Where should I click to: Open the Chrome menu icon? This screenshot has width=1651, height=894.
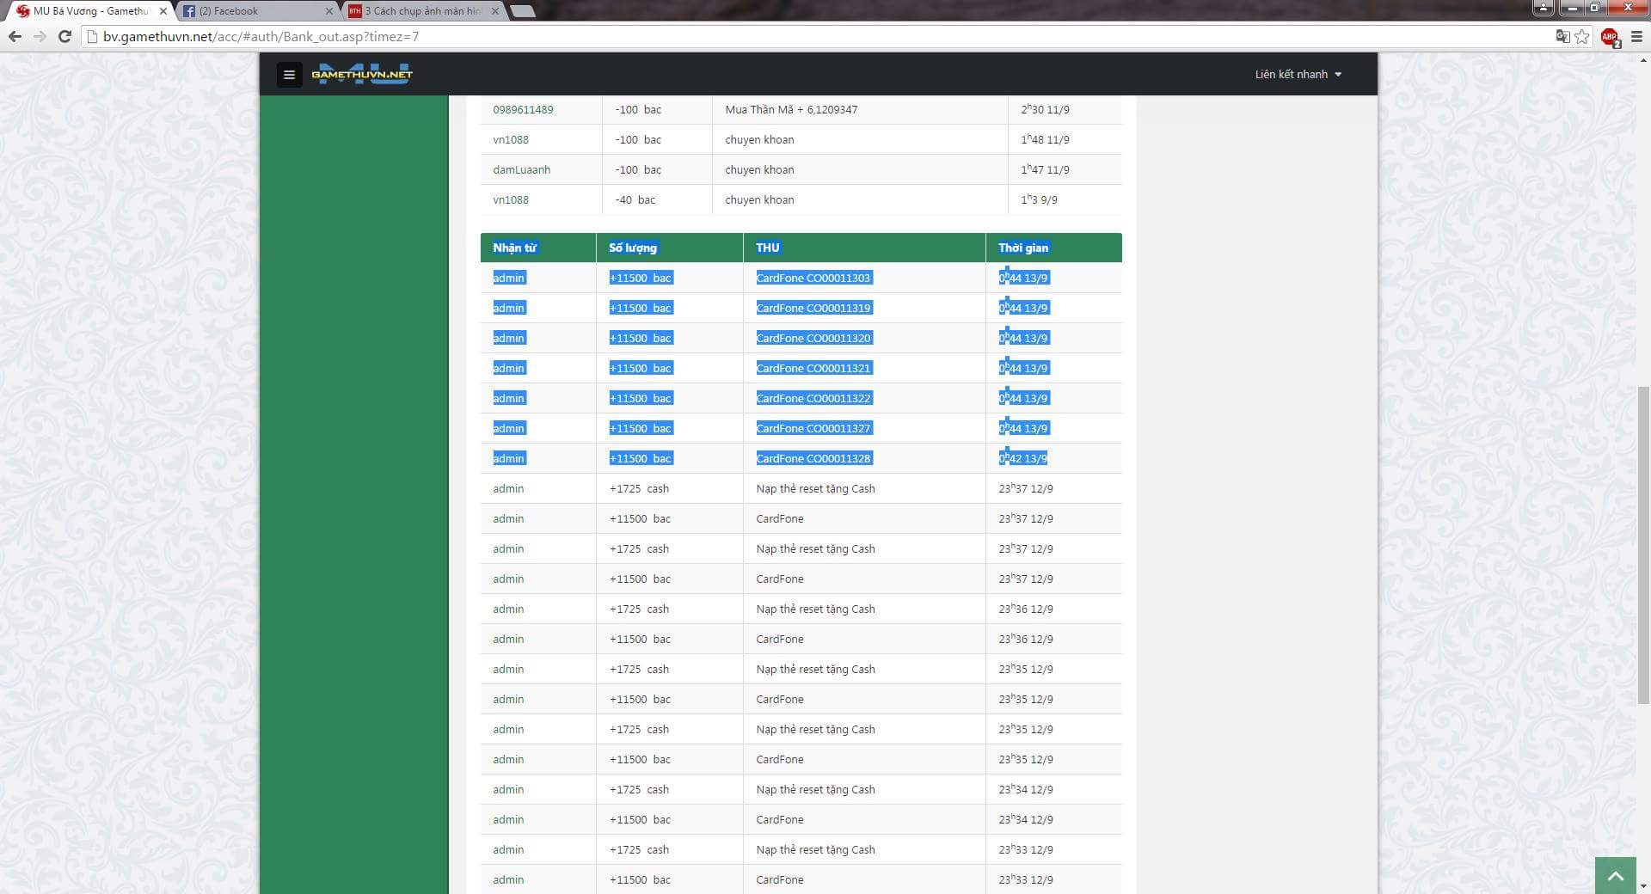[1636, 36]
